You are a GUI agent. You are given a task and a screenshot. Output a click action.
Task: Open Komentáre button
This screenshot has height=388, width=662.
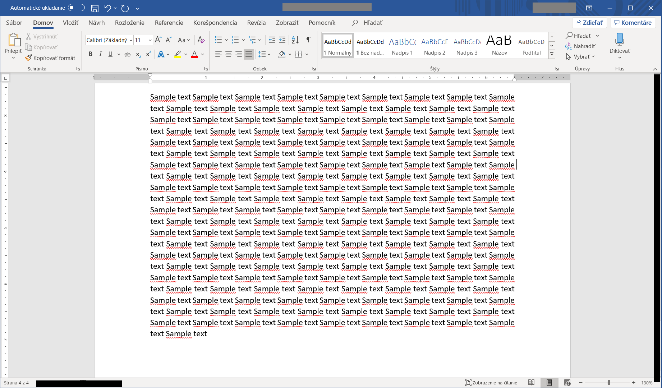point(633,23)
